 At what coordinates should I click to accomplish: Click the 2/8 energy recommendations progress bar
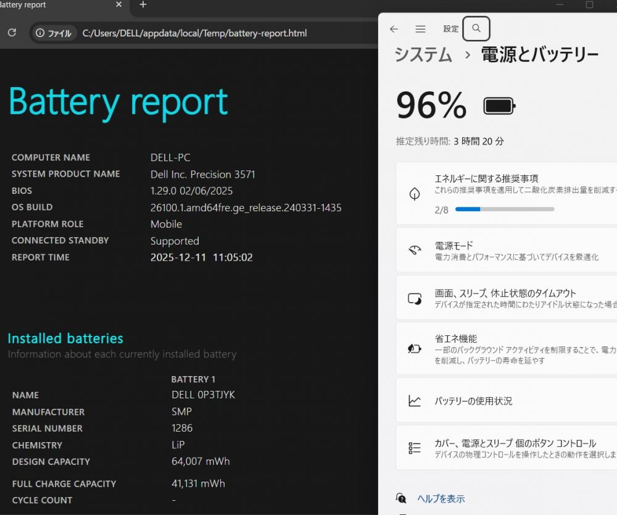505,209
